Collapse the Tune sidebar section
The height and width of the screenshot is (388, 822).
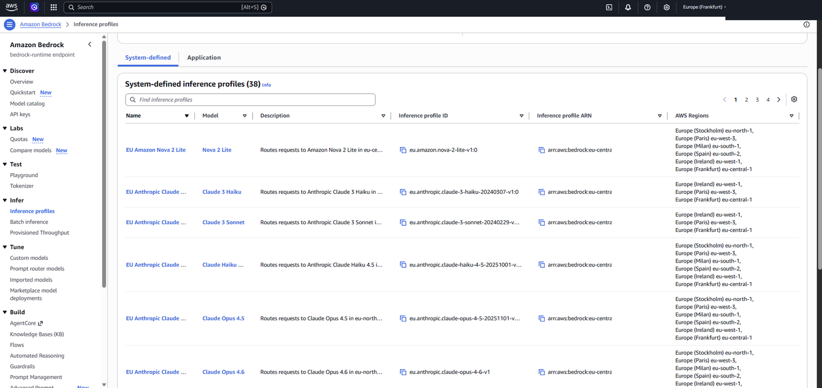[5, 247]
